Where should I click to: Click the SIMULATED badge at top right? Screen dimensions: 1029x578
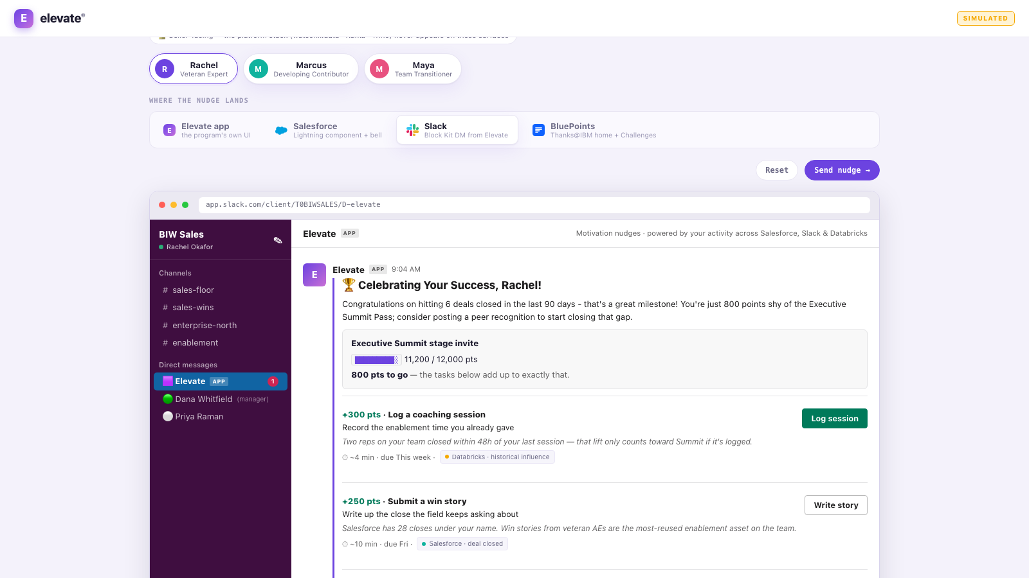point(985,18)
